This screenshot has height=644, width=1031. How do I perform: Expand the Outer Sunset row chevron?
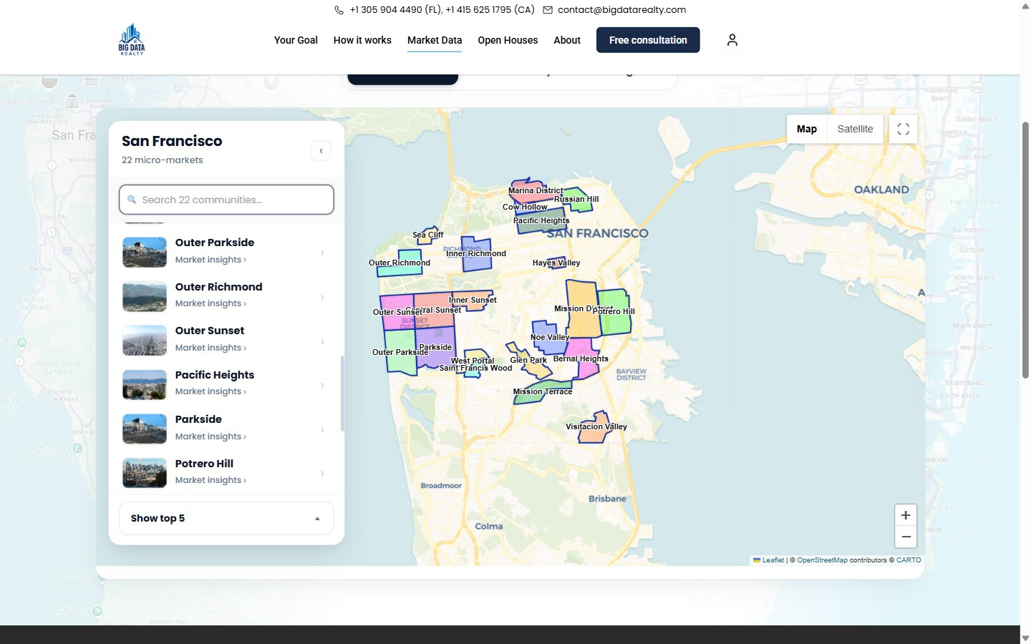323,341
